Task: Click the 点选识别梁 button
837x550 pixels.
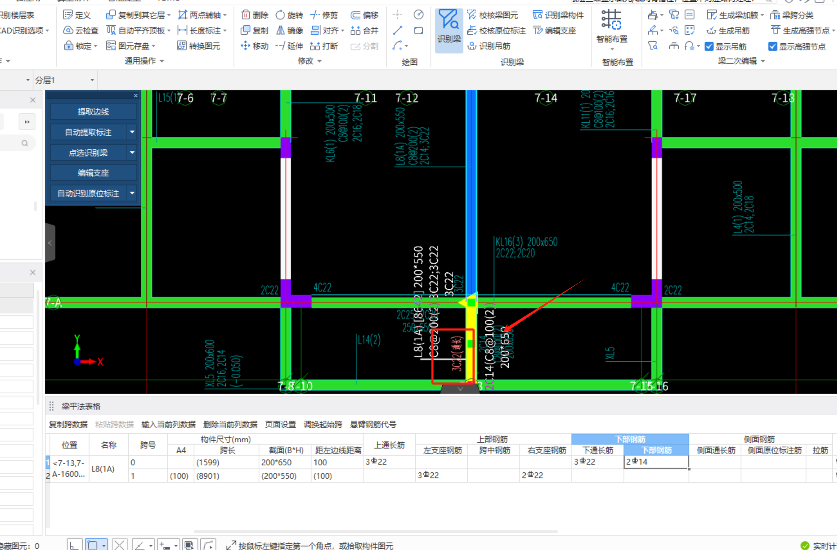Action: [88, 152]
